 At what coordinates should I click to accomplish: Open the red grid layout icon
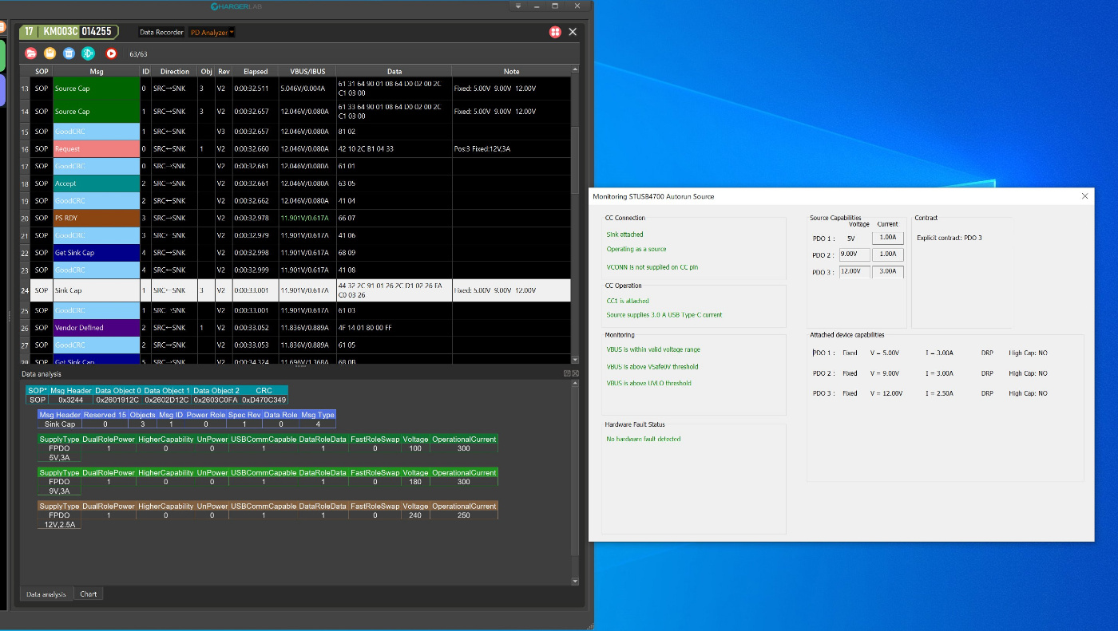555,32
